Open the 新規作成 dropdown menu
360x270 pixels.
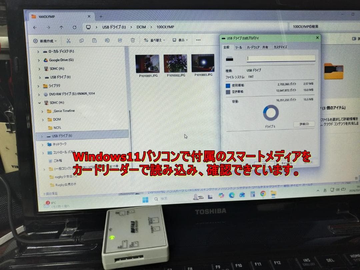pos(45,41)
